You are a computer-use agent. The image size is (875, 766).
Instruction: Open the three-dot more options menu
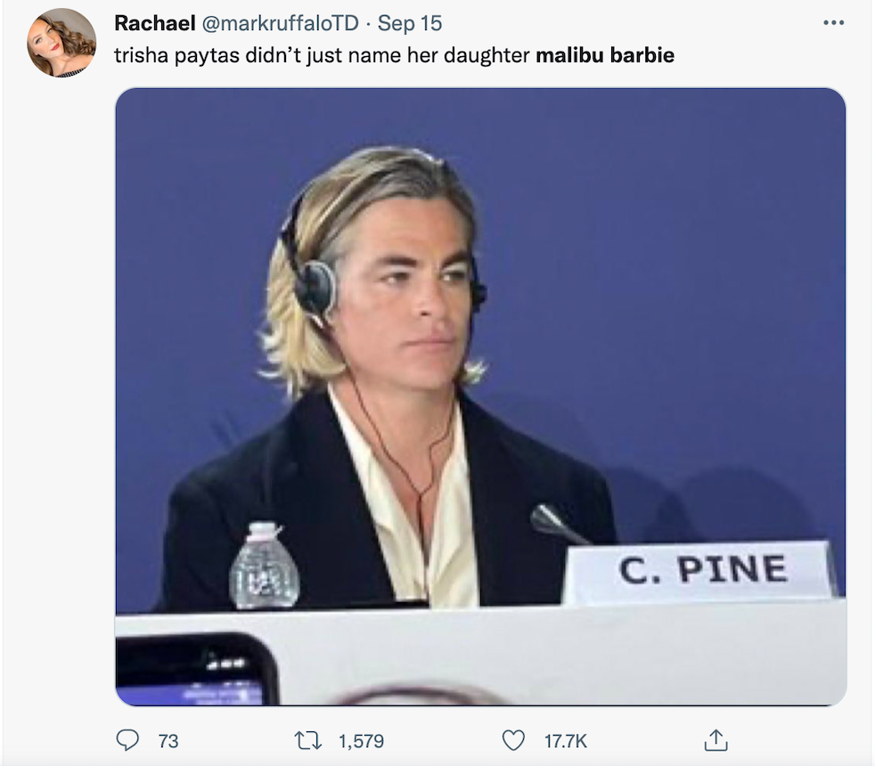click(833, 24)
